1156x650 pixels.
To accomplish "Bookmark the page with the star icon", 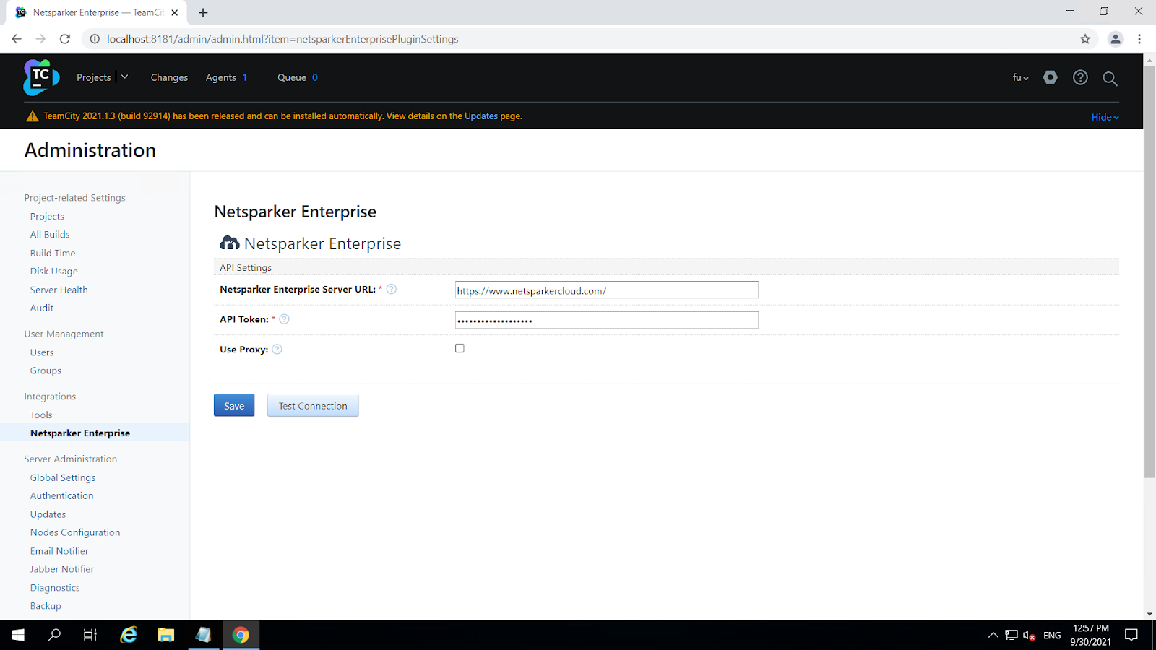I will point(1084,39).
